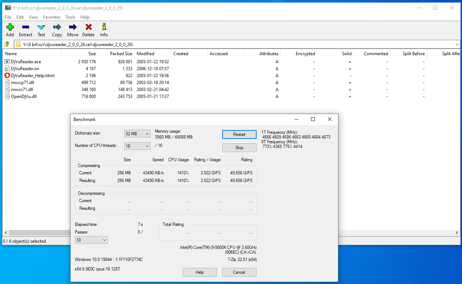Click the scrollbar right arrow

[457, 233]
